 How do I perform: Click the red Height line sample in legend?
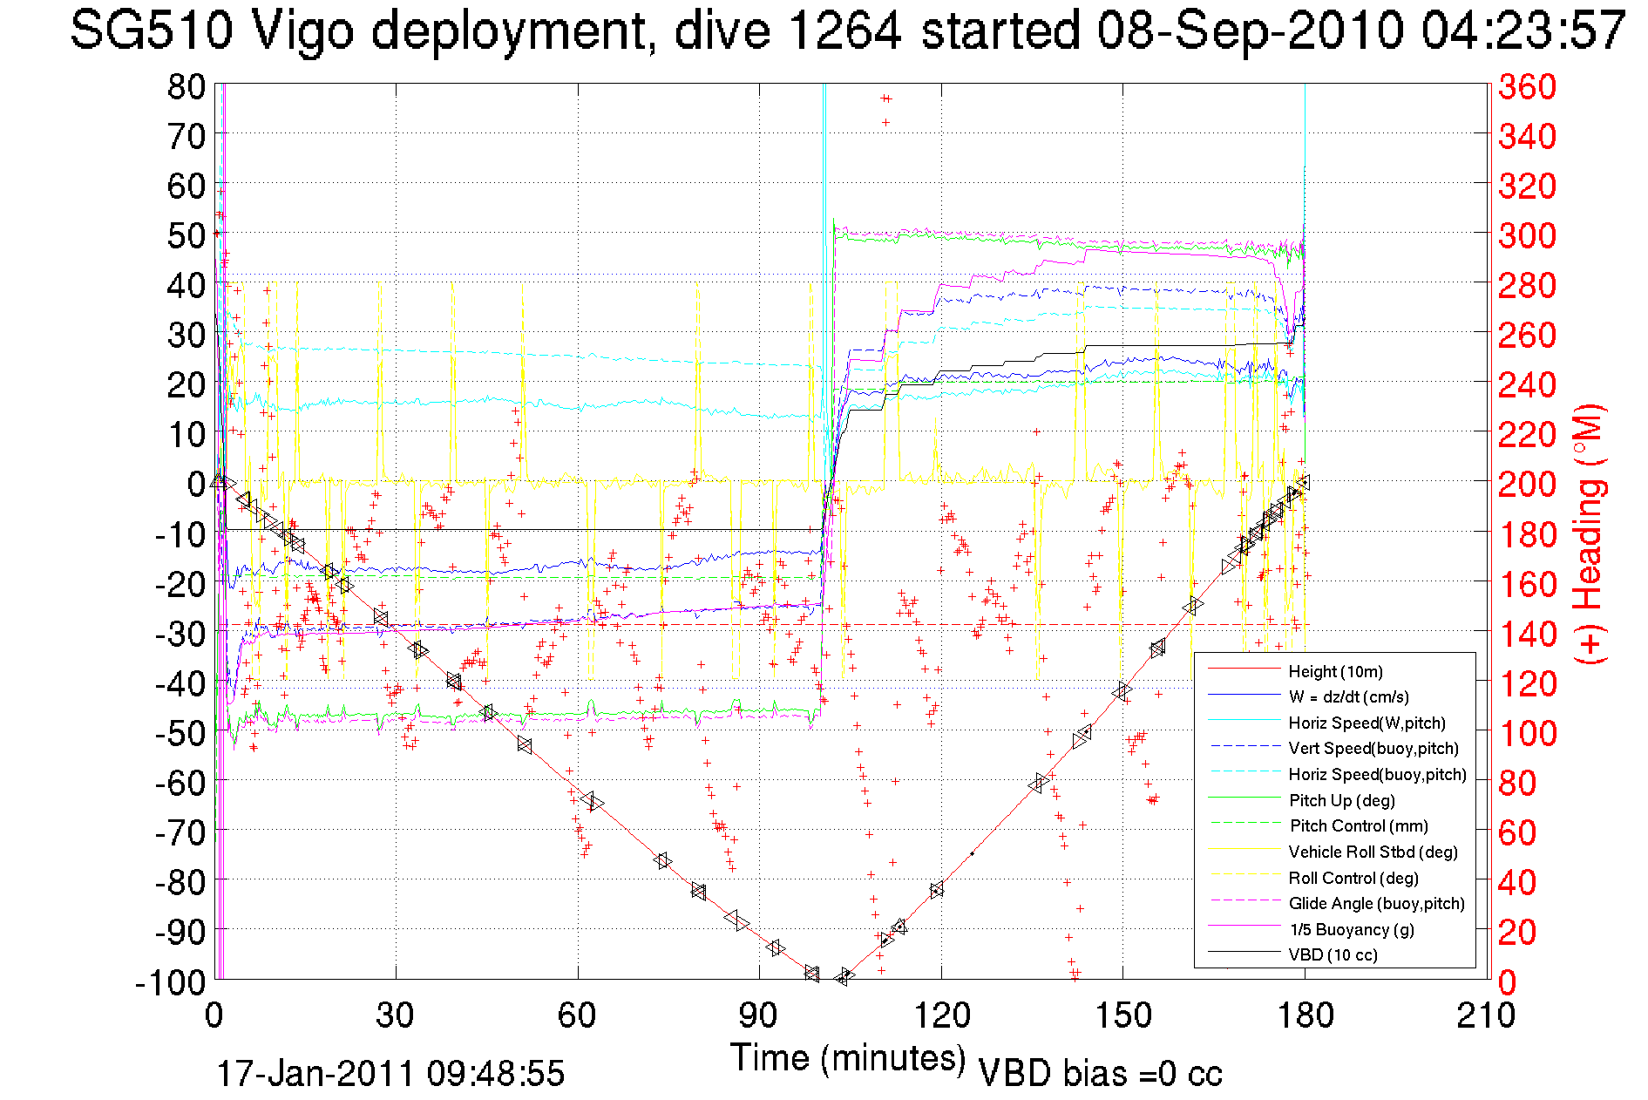pos(1244,669)
